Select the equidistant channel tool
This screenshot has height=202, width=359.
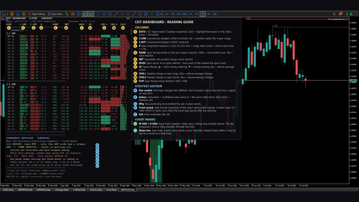click(x=140, y=14)
